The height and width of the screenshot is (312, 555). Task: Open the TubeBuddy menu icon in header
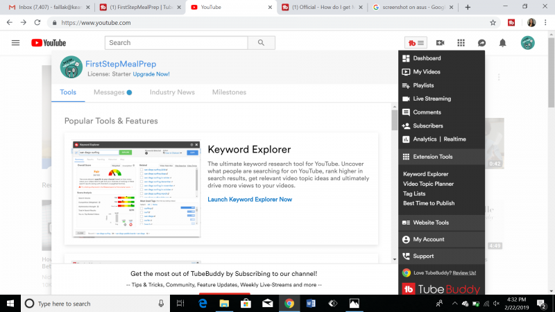click(x=416, y=43)
